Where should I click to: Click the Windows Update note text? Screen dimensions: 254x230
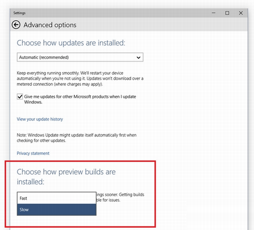click(77, 137)
